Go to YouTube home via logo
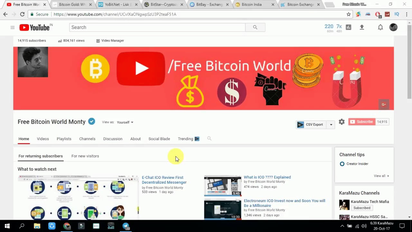 (35, 27)
